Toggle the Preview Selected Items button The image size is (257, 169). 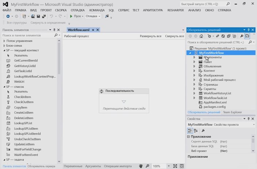247,36
